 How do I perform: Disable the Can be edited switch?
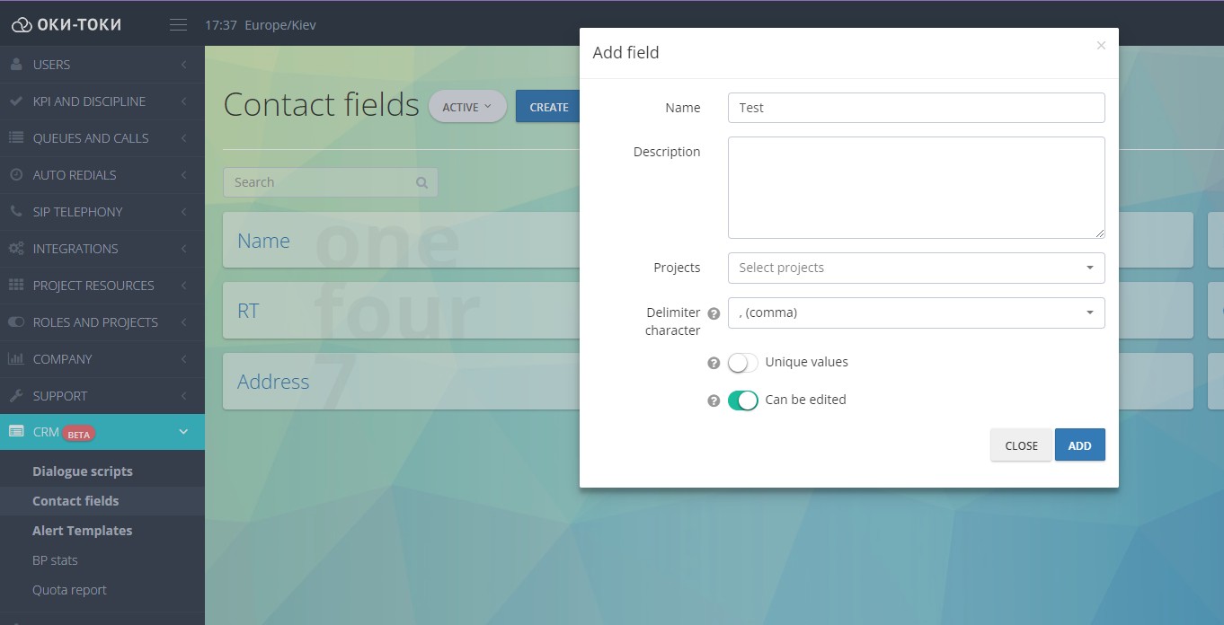[x=743, y=401]
